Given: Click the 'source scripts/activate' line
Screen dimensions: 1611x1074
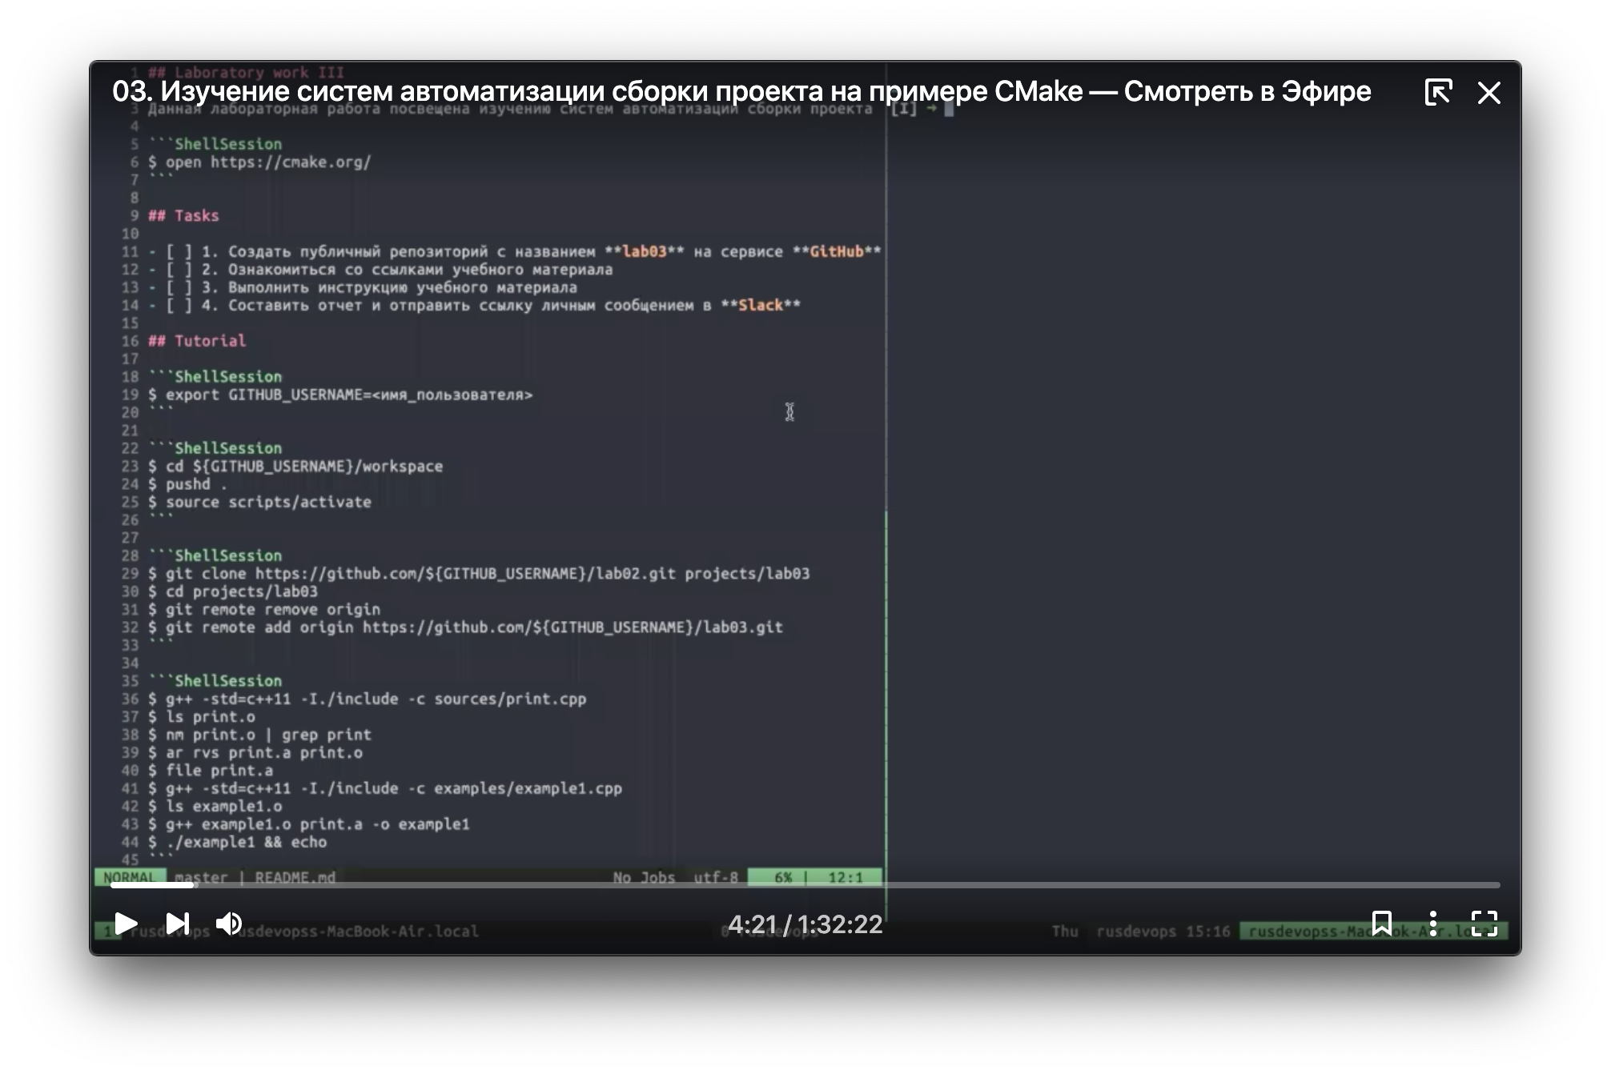Looking at the screenshot, I should (259, 502).
